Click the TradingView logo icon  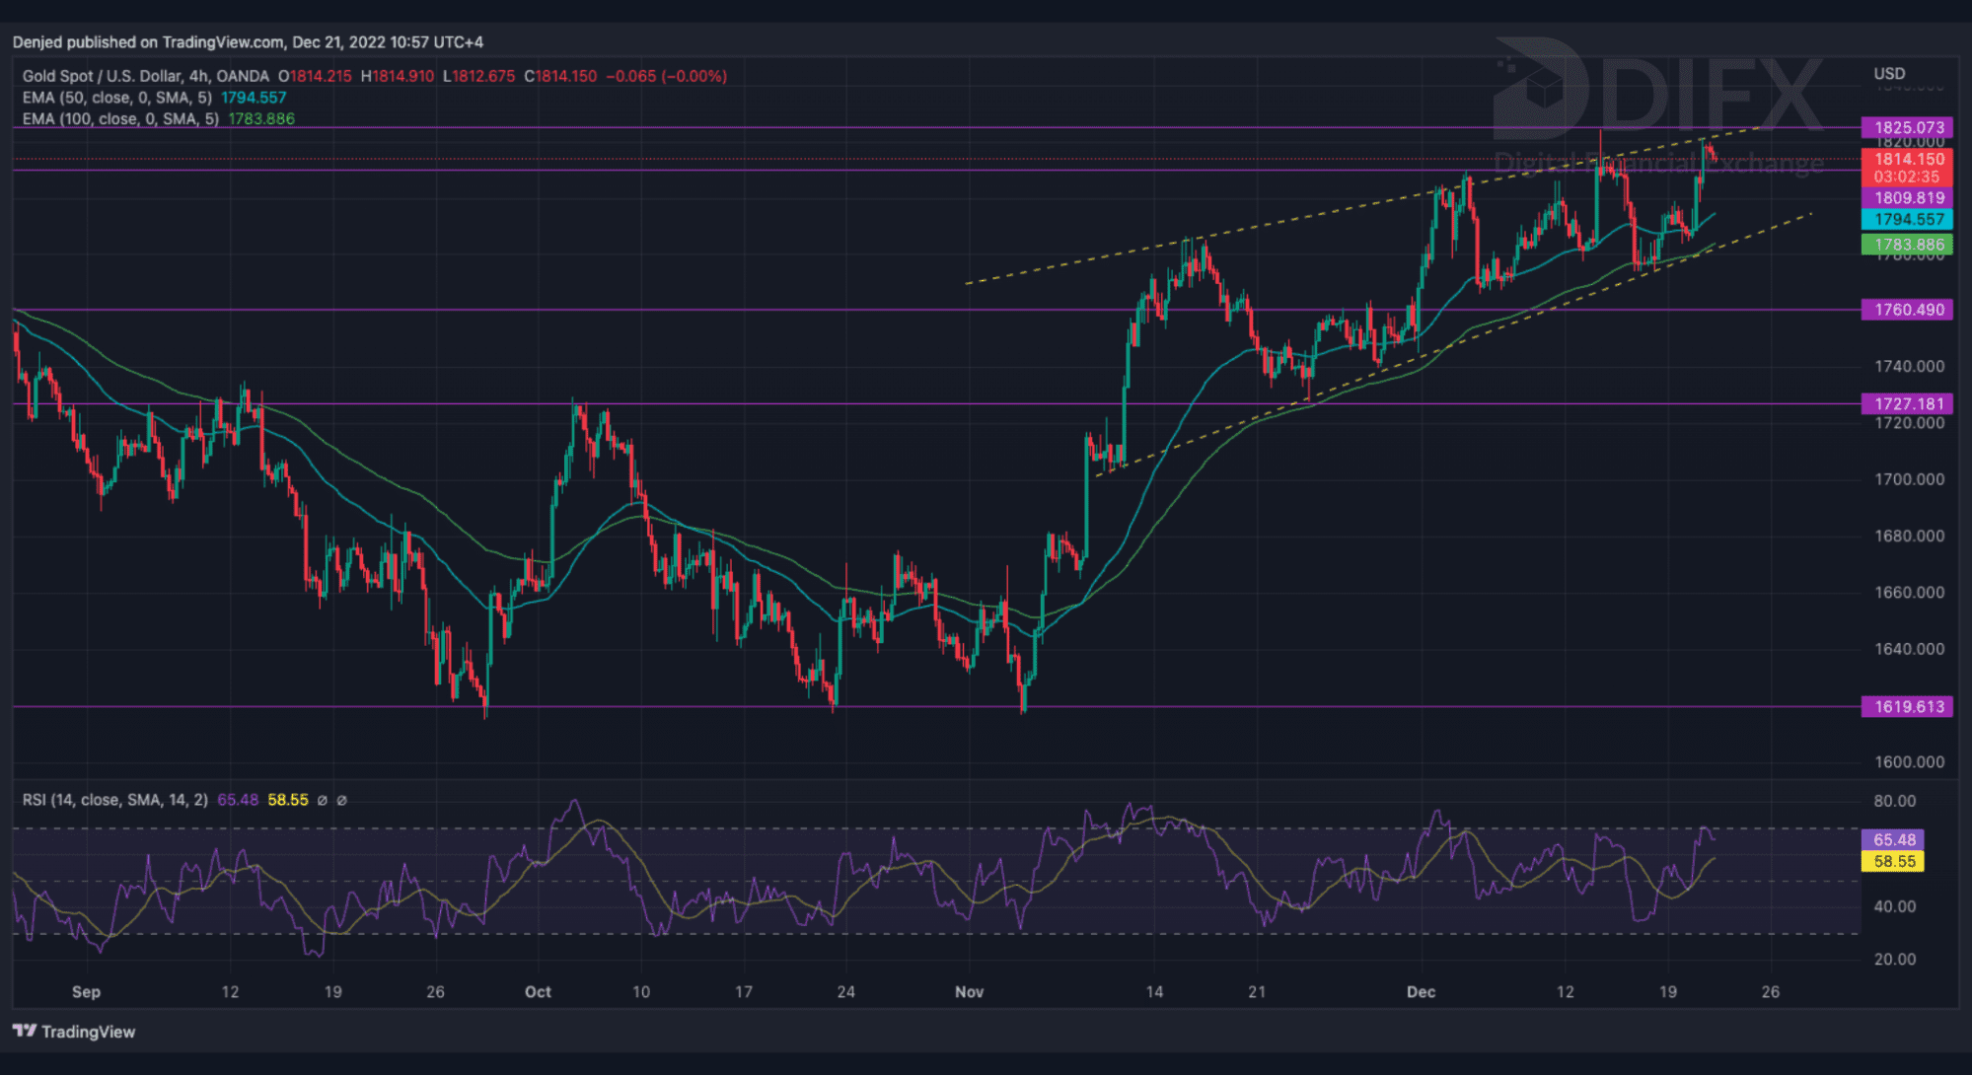point(25,1031)
